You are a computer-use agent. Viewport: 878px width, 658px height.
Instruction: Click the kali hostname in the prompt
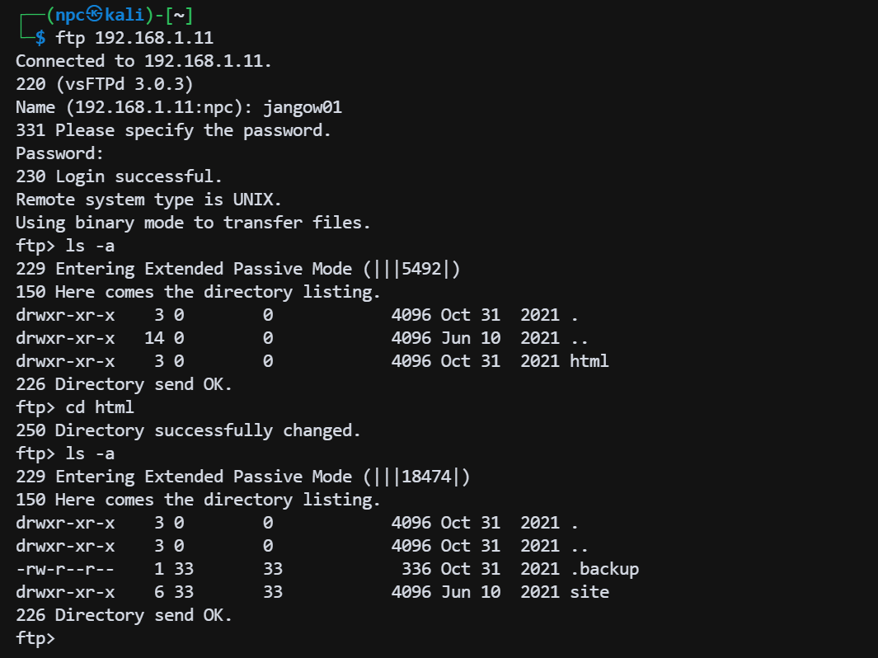click(x=124, y=15)
